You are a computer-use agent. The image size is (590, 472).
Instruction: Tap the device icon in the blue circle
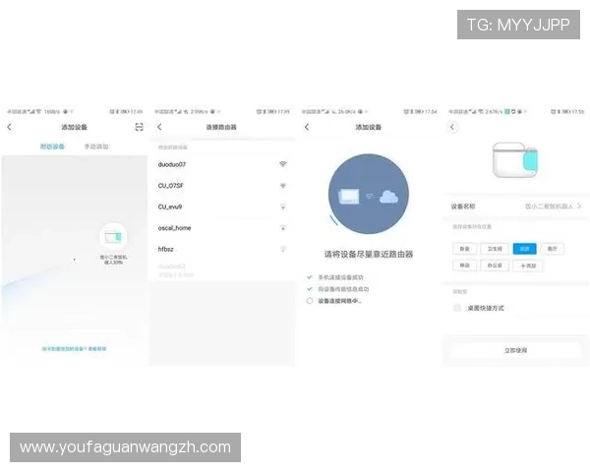coord(349,197)
